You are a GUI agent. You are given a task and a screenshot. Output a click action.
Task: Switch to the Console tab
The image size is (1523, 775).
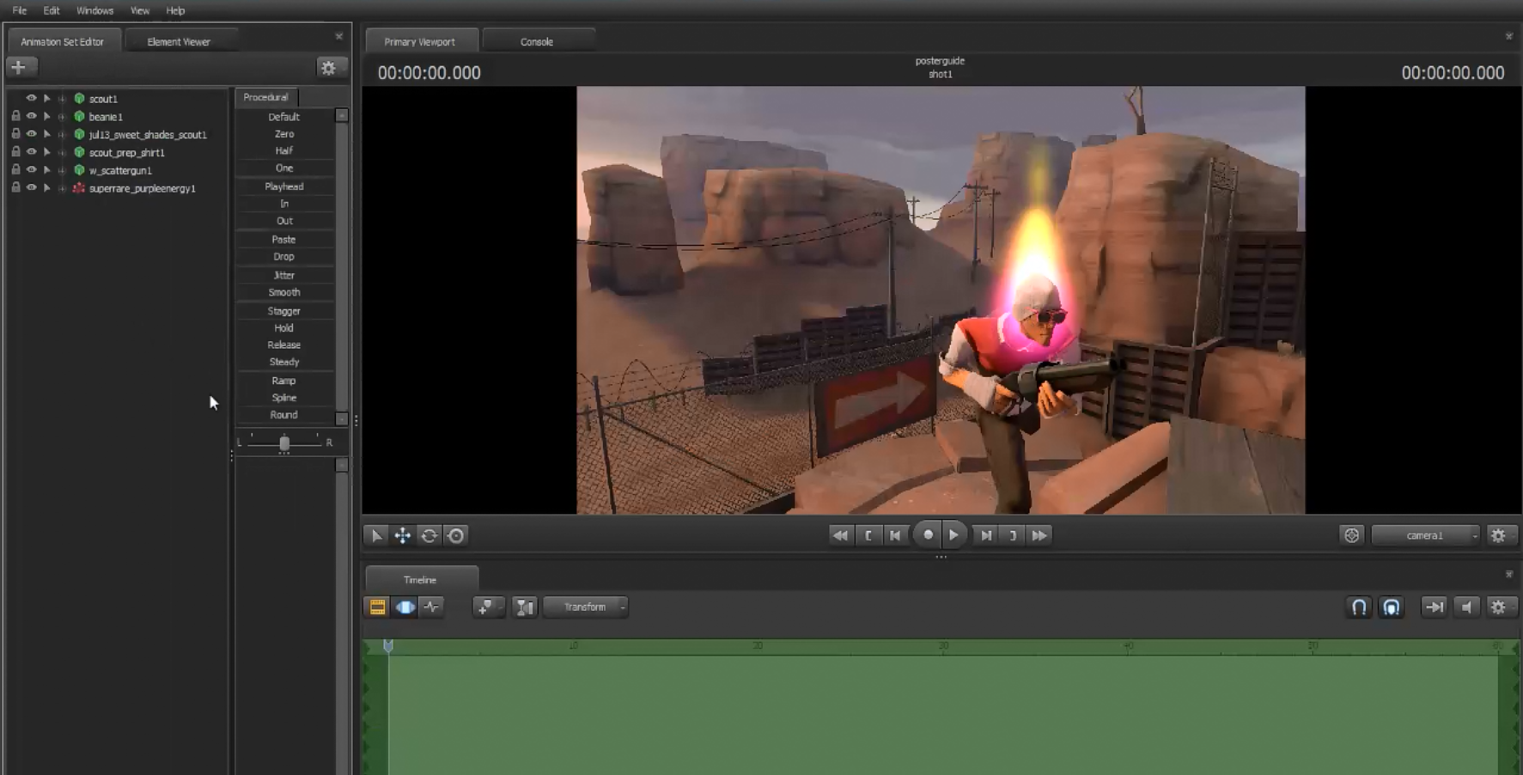pyautogui.click(x=537, y=41)
